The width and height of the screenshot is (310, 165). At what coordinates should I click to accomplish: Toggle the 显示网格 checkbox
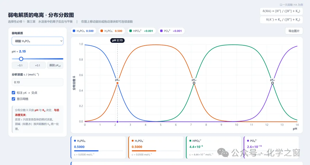click(13, 99)
